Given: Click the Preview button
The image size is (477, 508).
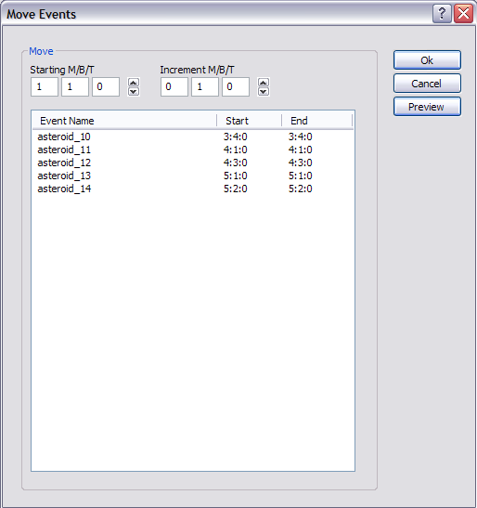Looking at the screenshot, I should pyautogui.click(x=427, y=107).
